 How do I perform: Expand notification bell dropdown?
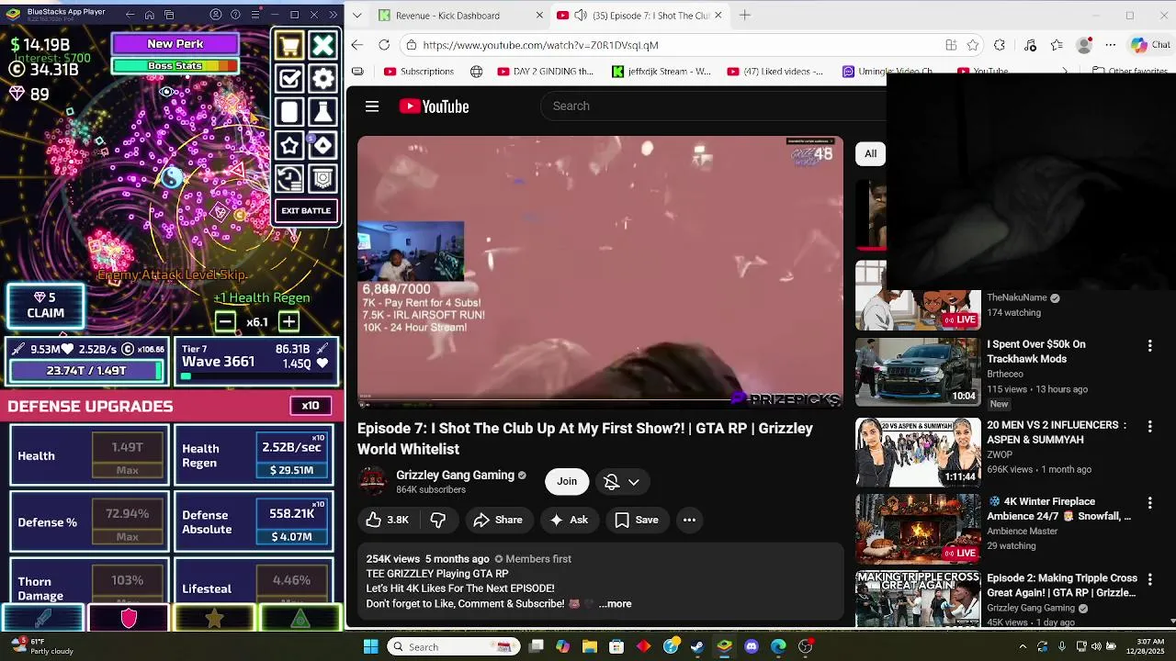click(x=622, y=482)
